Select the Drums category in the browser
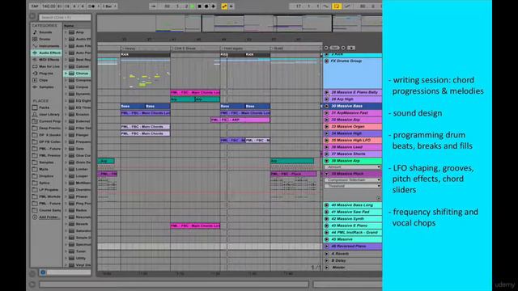This screenshot has width=518, height=291. [x=45, y=40]
